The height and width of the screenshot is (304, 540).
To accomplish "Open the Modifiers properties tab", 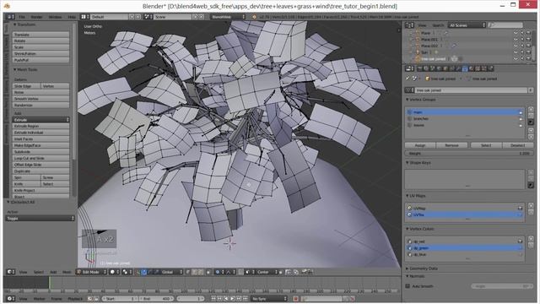I will click(458, 69).
